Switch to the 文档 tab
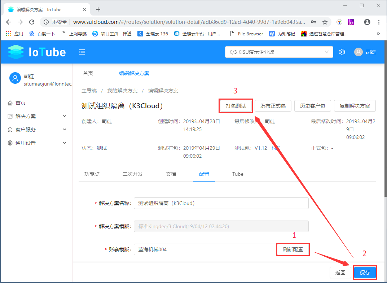Viewport: 387px width, 283px height. pyautogui.click(x=171, y=174)
